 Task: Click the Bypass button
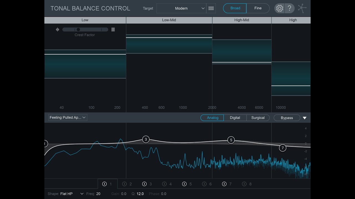coord(287,118)
